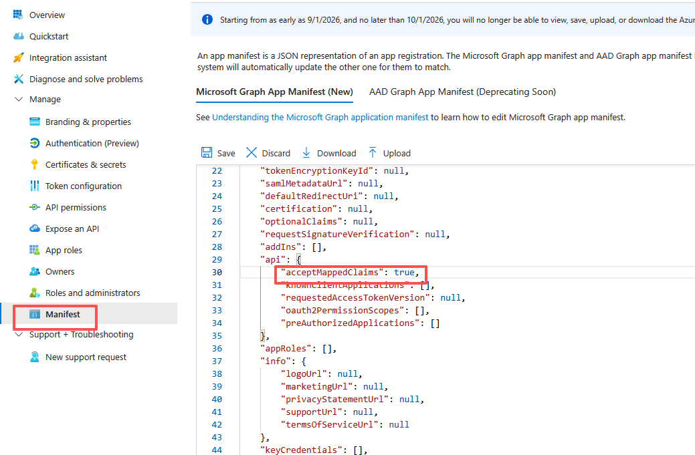The height and width of the screenshot is (455, 695).
Task: Click "privacyStatementUrl" on line 40
Action: click(x=334, y=400)
